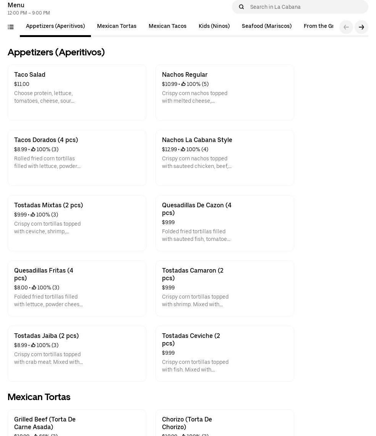Image resolution: width=376 pixels, height=436 pixels.
Task: Open the Kids (Ninos) tab
Action: tap(214, 26)
